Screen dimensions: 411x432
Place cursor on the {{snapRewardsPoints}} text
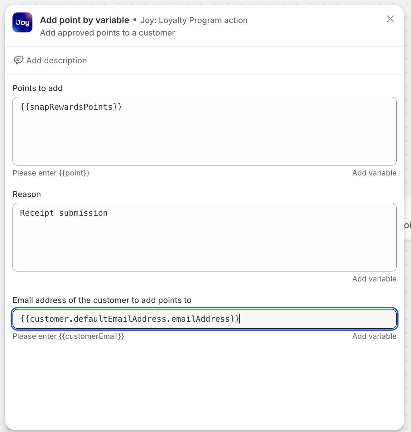coord(71,107)
